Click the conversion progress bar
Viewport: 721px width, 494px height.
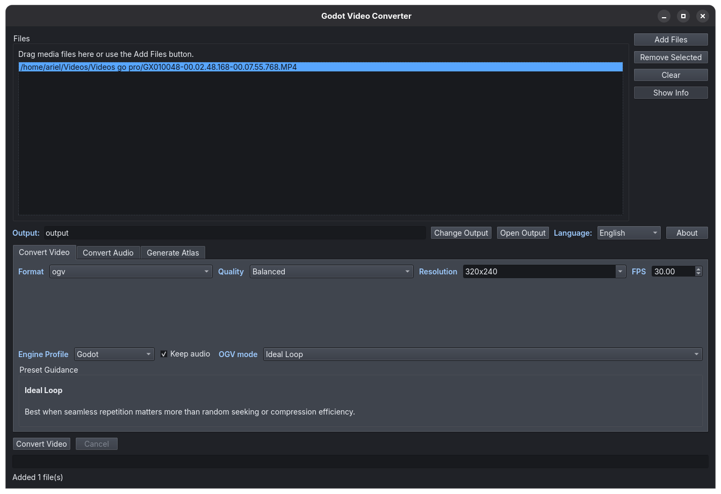coord(360,461)
